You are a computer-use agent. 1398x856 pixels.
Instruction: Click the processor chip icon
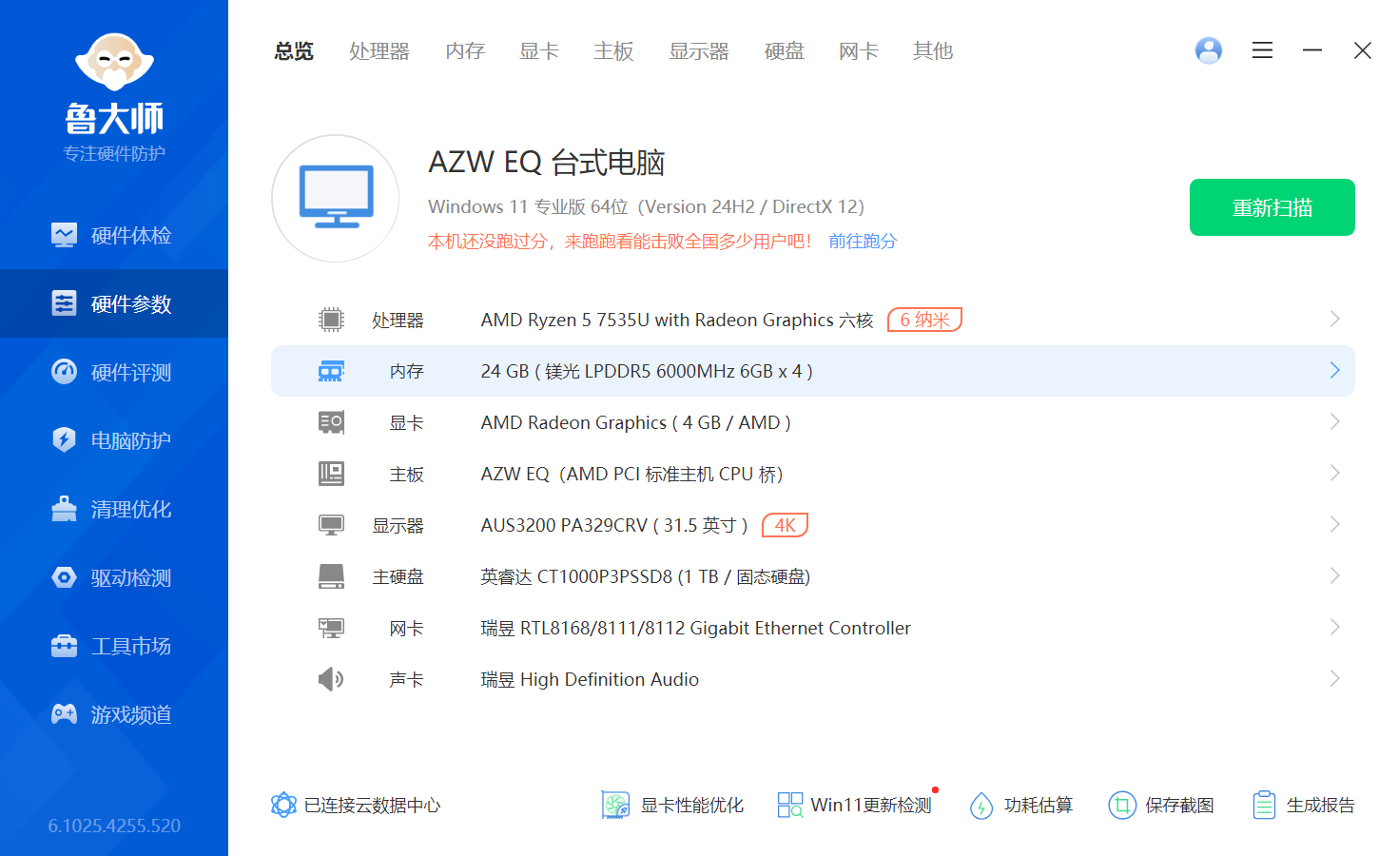[x=331, y=320]
